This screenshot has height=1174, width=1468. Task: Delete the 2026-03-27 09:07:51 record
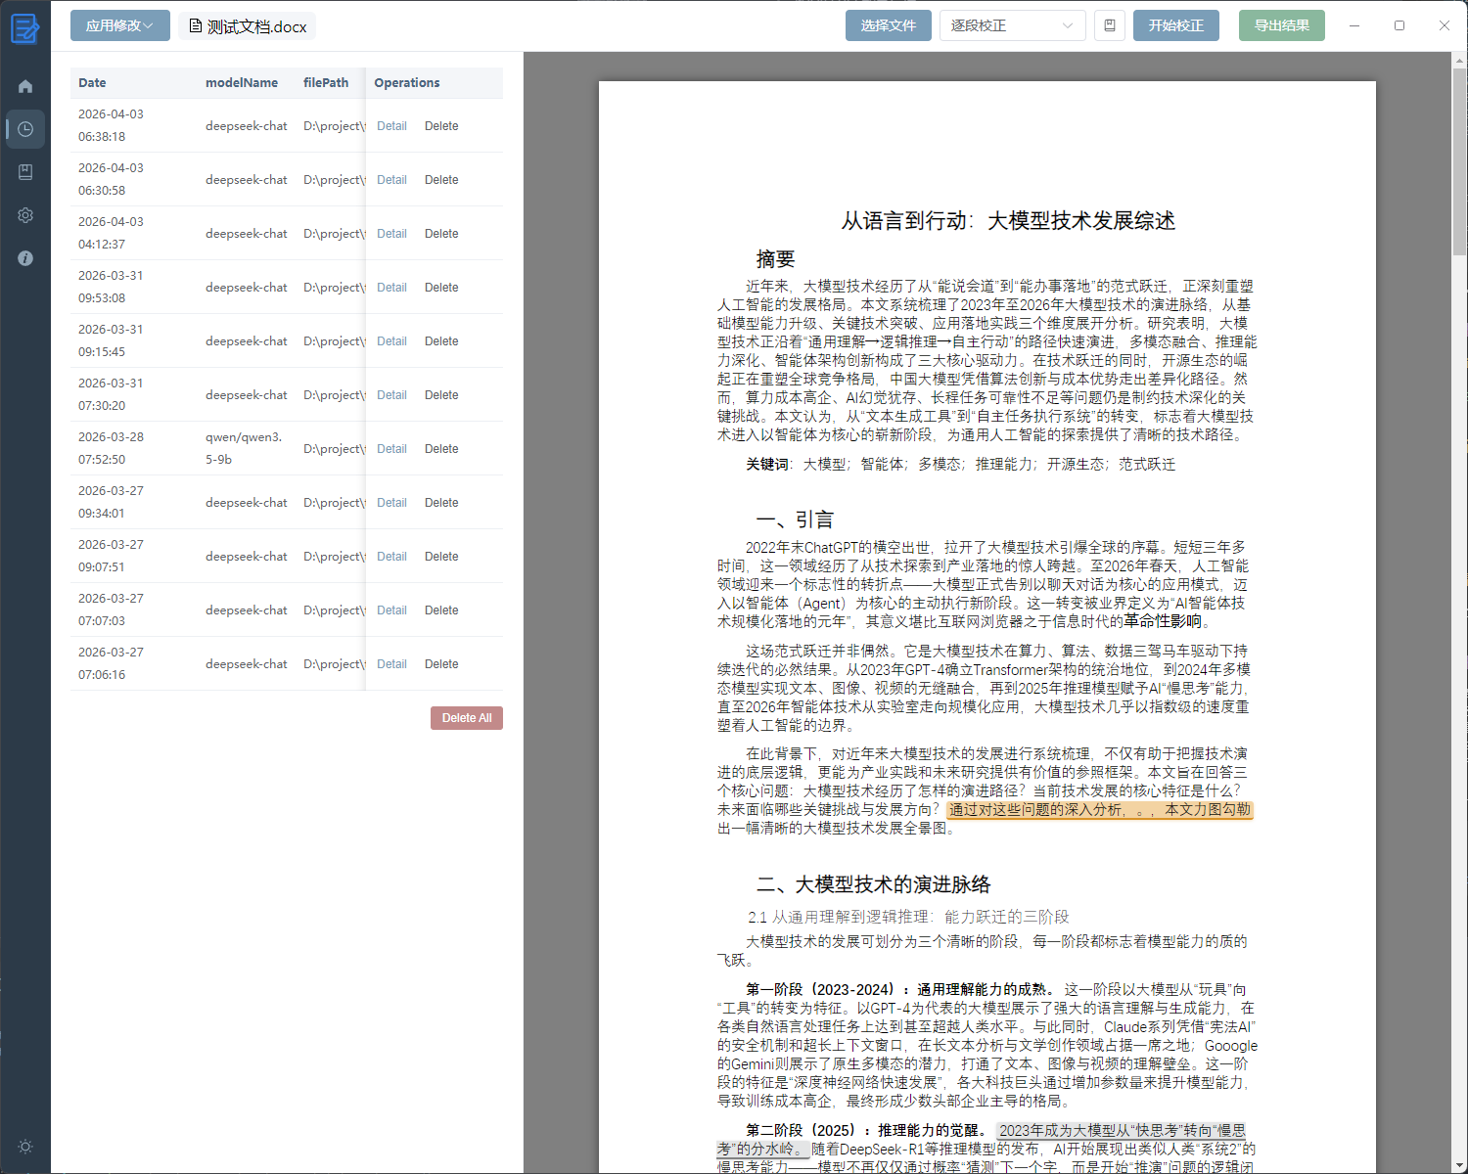click(x=441, y=557)
